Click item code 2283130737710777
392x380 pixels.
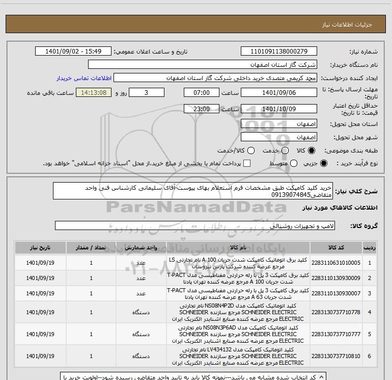click(x=336, y=334)
